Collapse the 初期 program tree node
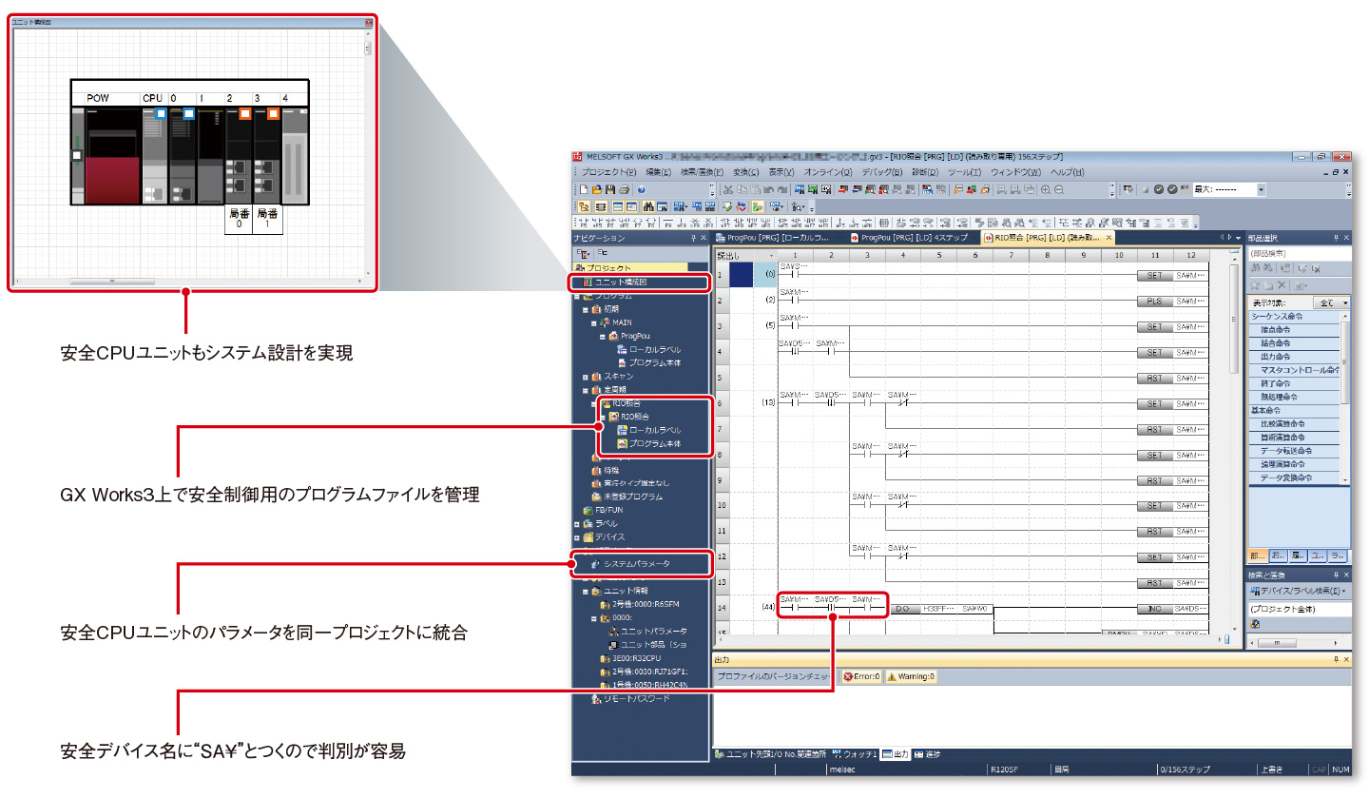The image size is (1369, 799). 586,309
